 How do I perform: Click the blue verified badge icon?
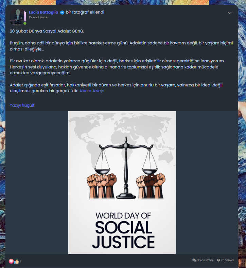[x=62, y=13]
